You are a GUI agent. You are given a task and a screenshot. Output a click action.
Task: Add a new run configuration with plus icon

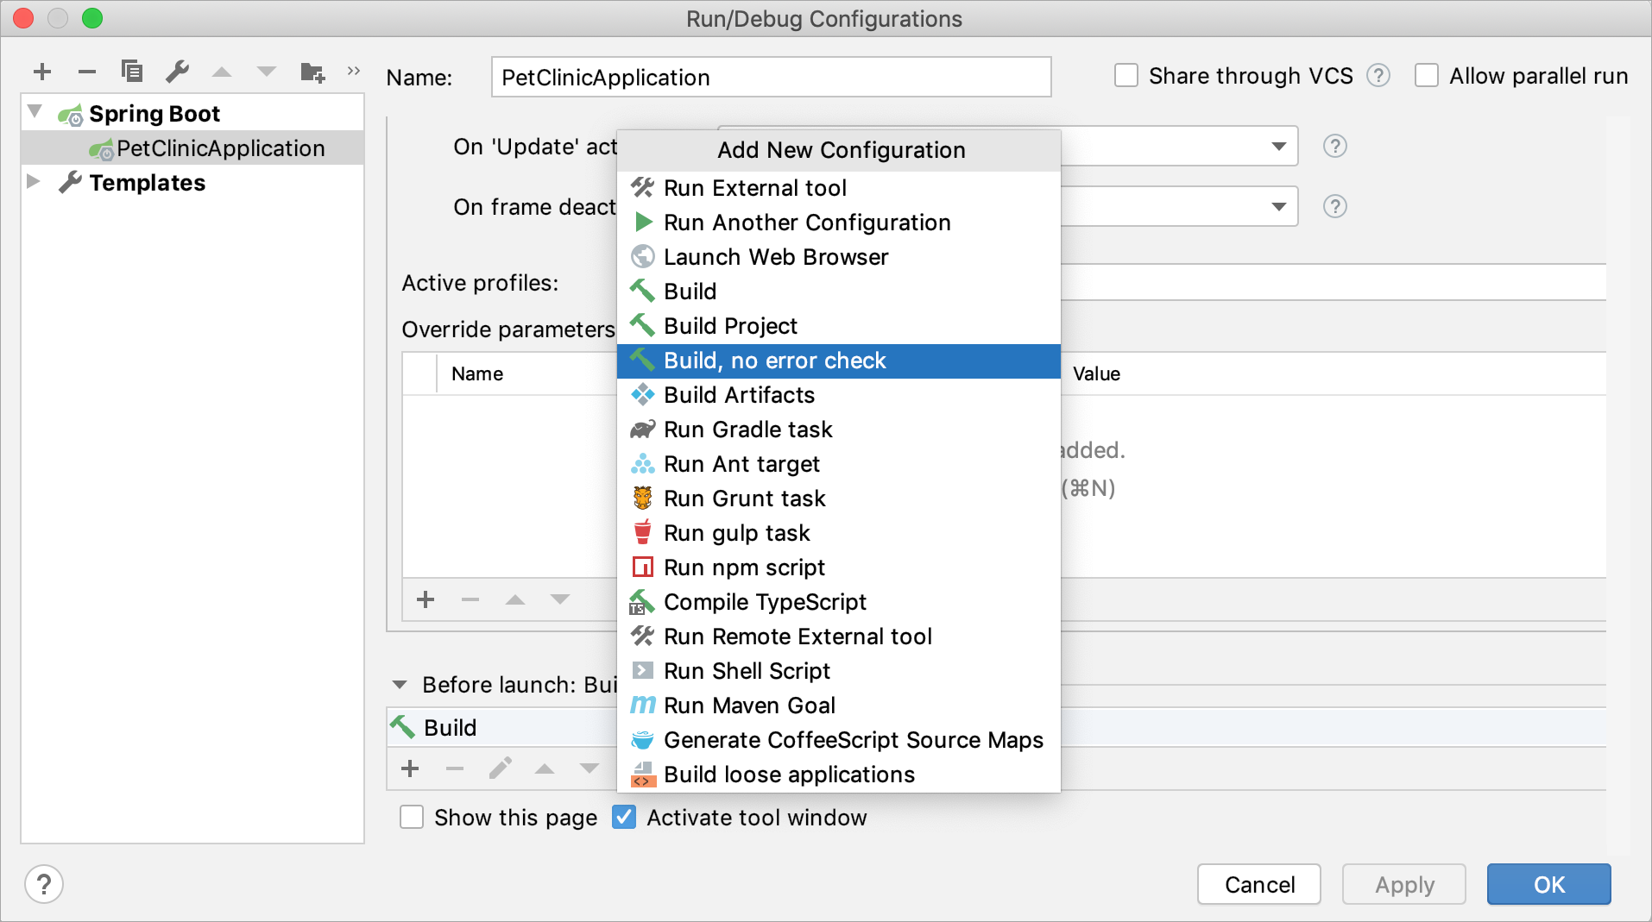42,72
